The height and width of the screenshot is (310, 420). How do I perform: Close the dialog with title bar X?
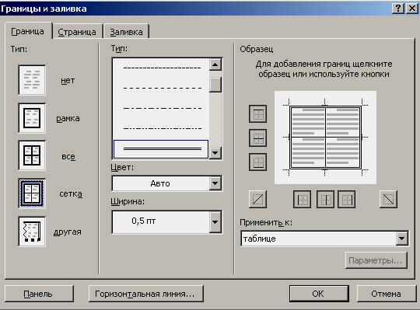point(411,9)
